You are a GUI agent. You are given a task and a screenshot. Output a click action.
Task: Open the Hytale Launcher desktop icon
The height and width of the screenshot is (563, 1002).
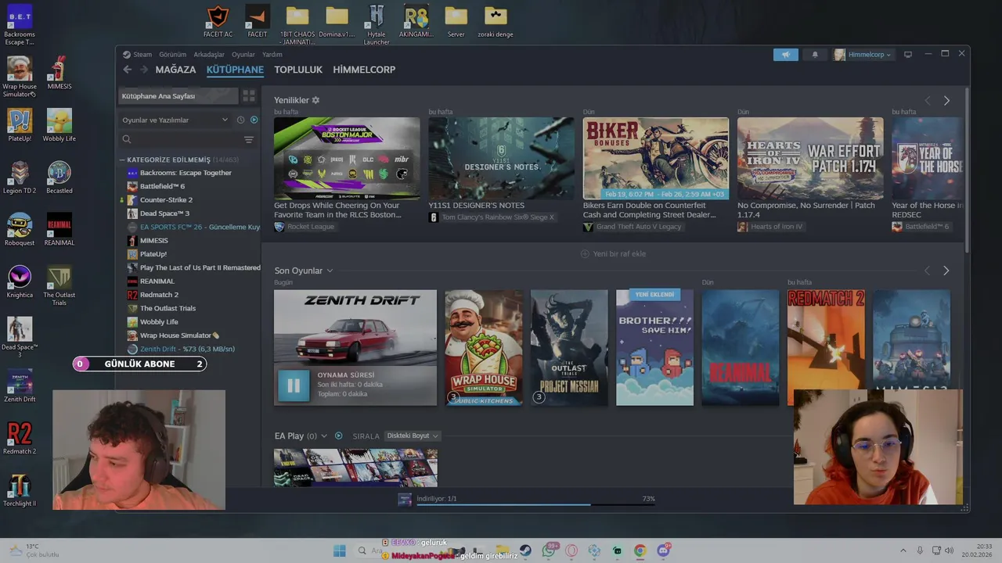coord(377,24)
